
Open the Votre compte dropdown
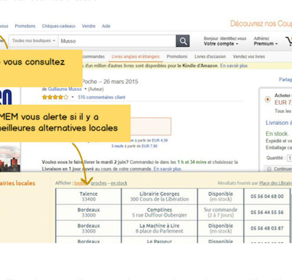click(x=221, y=44)
